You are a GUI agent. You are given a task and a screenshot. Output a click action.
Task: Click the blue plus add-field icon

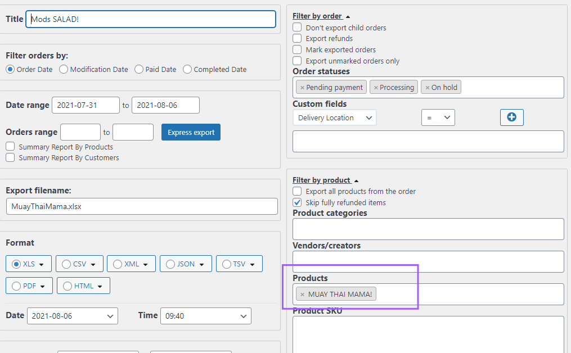(511, 117)
